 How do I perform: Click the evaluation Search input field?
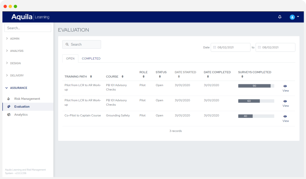click(82, 44)
